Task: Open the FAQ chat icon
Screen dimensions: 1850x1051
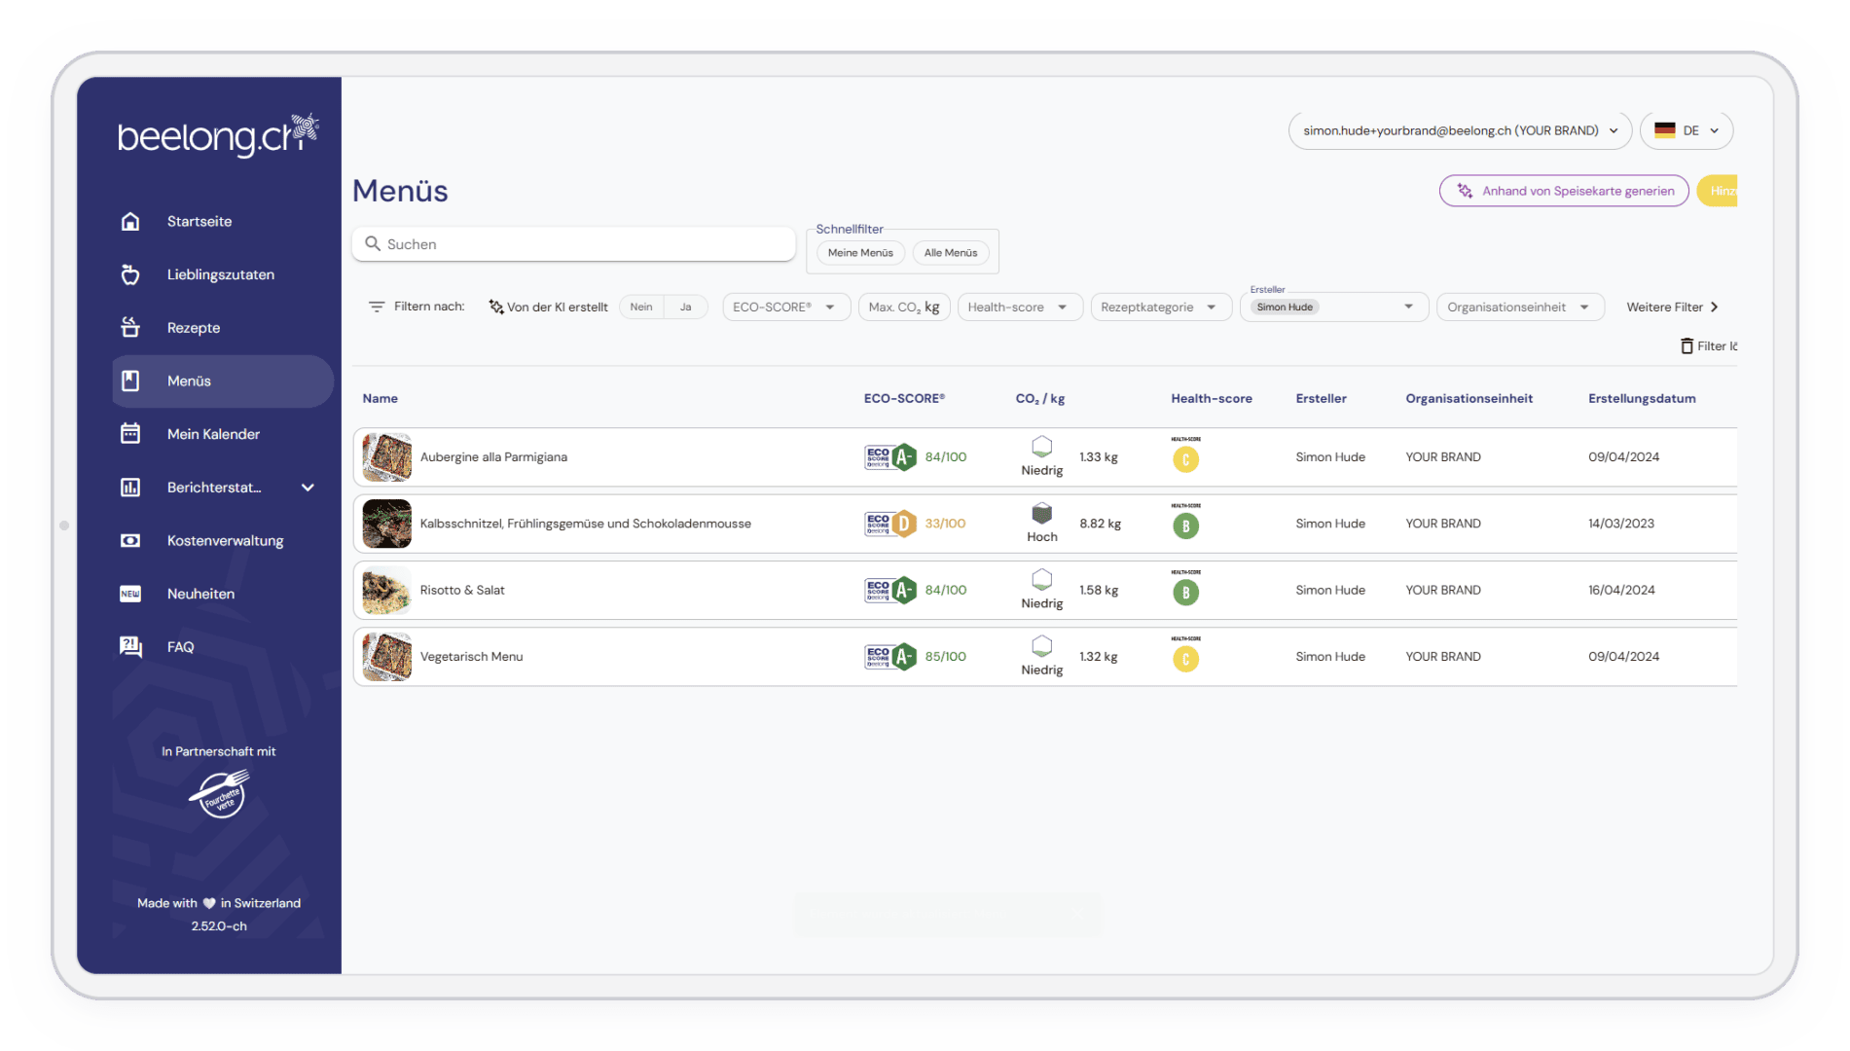Action: [130, 646]
